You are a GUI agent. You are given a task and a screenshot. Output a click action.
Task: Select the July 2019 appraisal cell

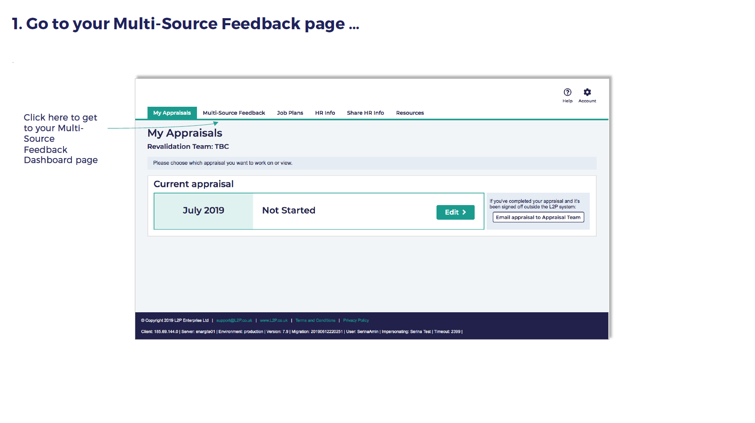pyautogui.click(x=204, y=211)
